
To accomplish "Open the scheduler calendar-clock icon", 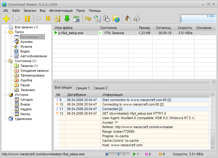I will coord(106,19).
